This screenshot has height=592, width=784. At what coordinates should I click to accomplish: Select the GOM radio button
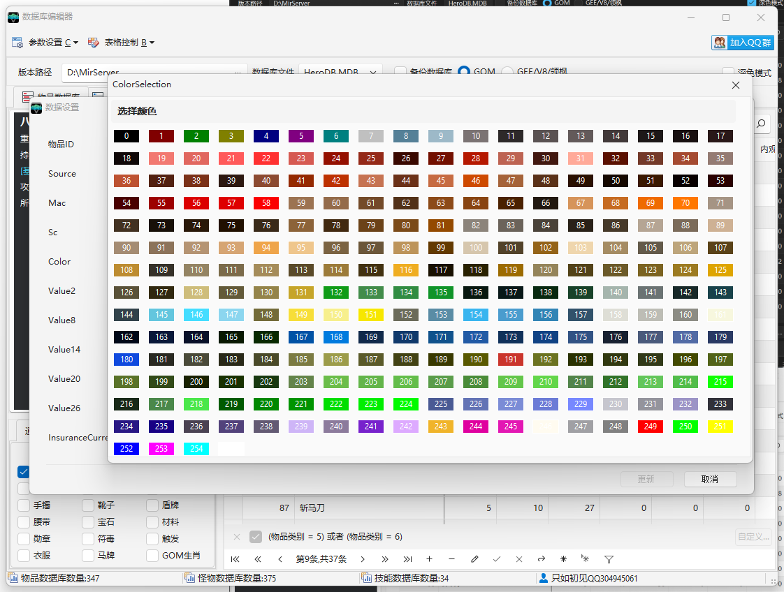pos(464,71)
